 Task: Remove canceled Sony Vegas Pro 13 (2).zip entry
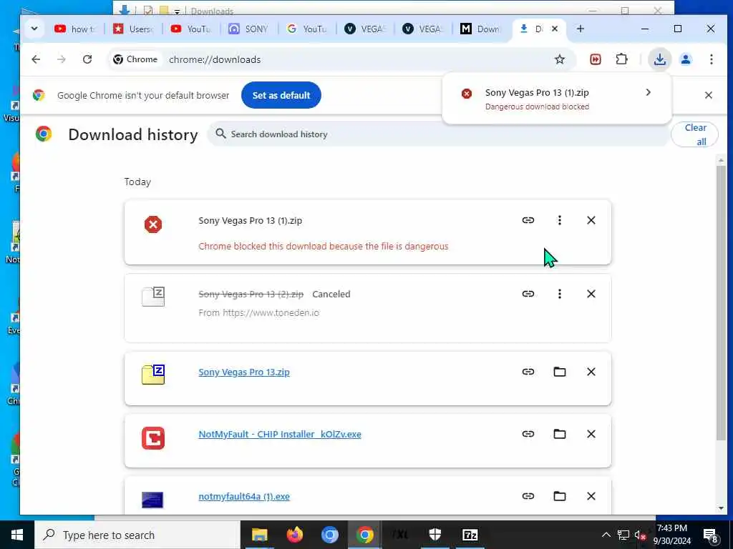(x=591, y=294)
